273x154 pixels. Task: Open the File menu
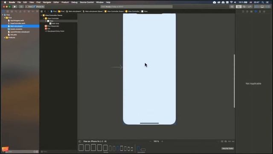[19, 2]
